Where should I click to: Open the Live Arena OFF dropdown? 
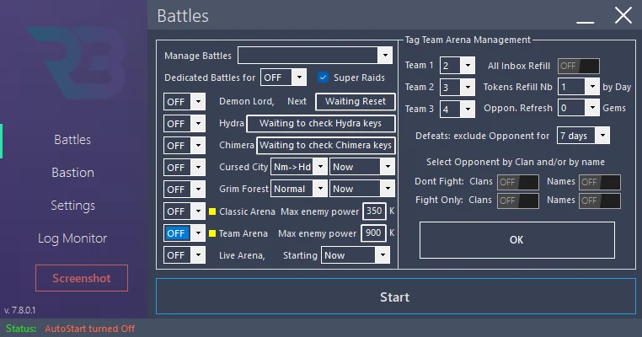185,255
